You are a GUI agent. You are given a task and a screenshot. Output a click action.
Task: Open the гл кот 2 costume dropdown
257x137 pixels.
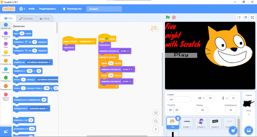click(128, 69)
